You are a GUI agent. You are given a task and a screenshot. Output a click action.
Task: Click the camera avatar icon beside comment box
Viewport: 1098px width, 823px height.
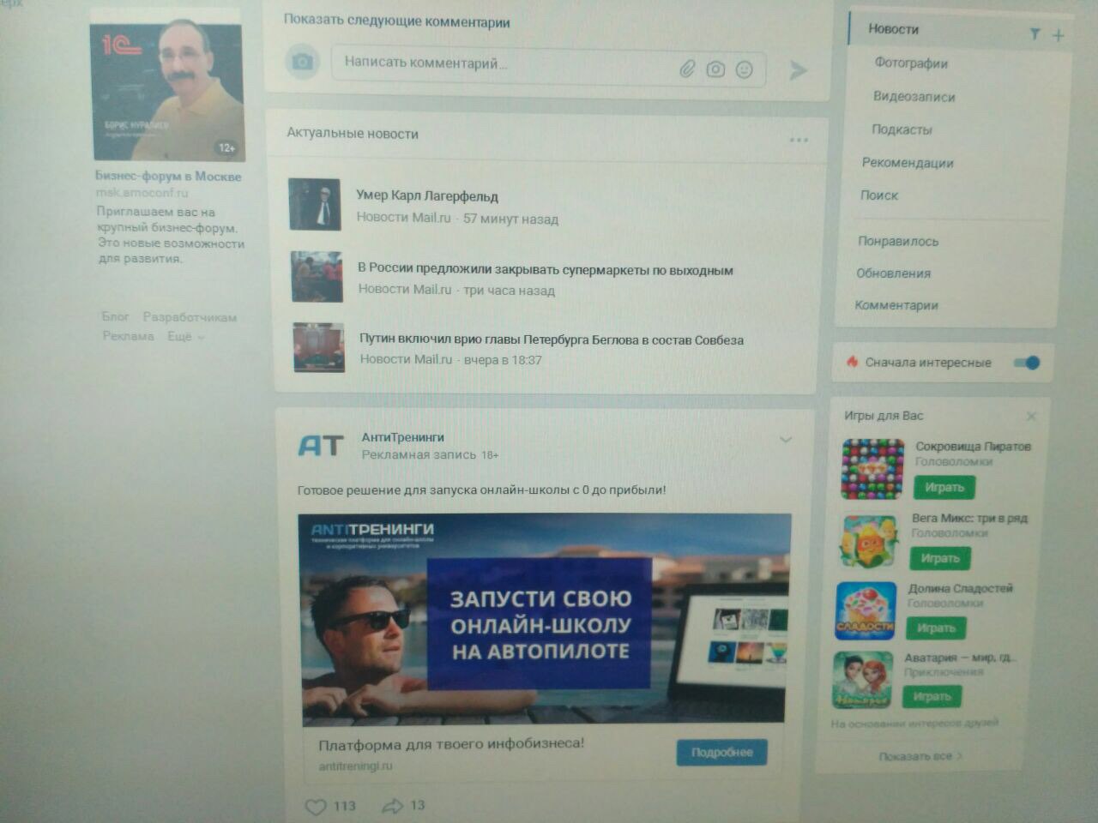coord(302,63)
